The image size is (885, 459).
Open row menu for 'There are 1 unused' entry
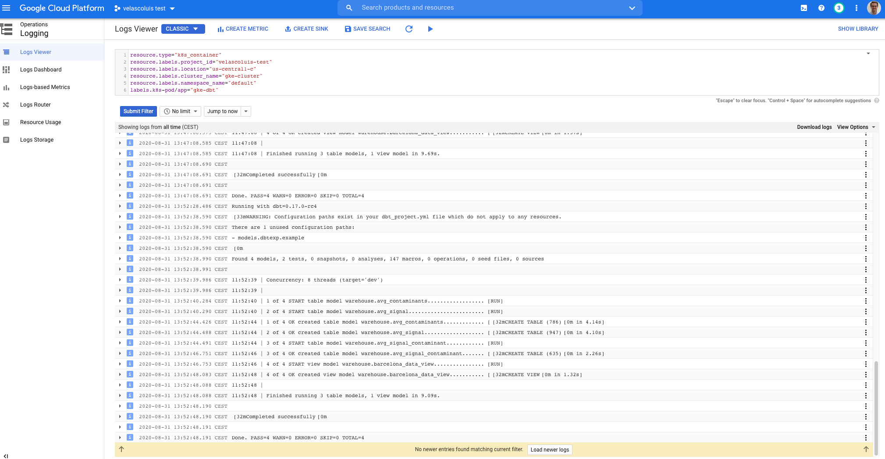coord(866,227)
